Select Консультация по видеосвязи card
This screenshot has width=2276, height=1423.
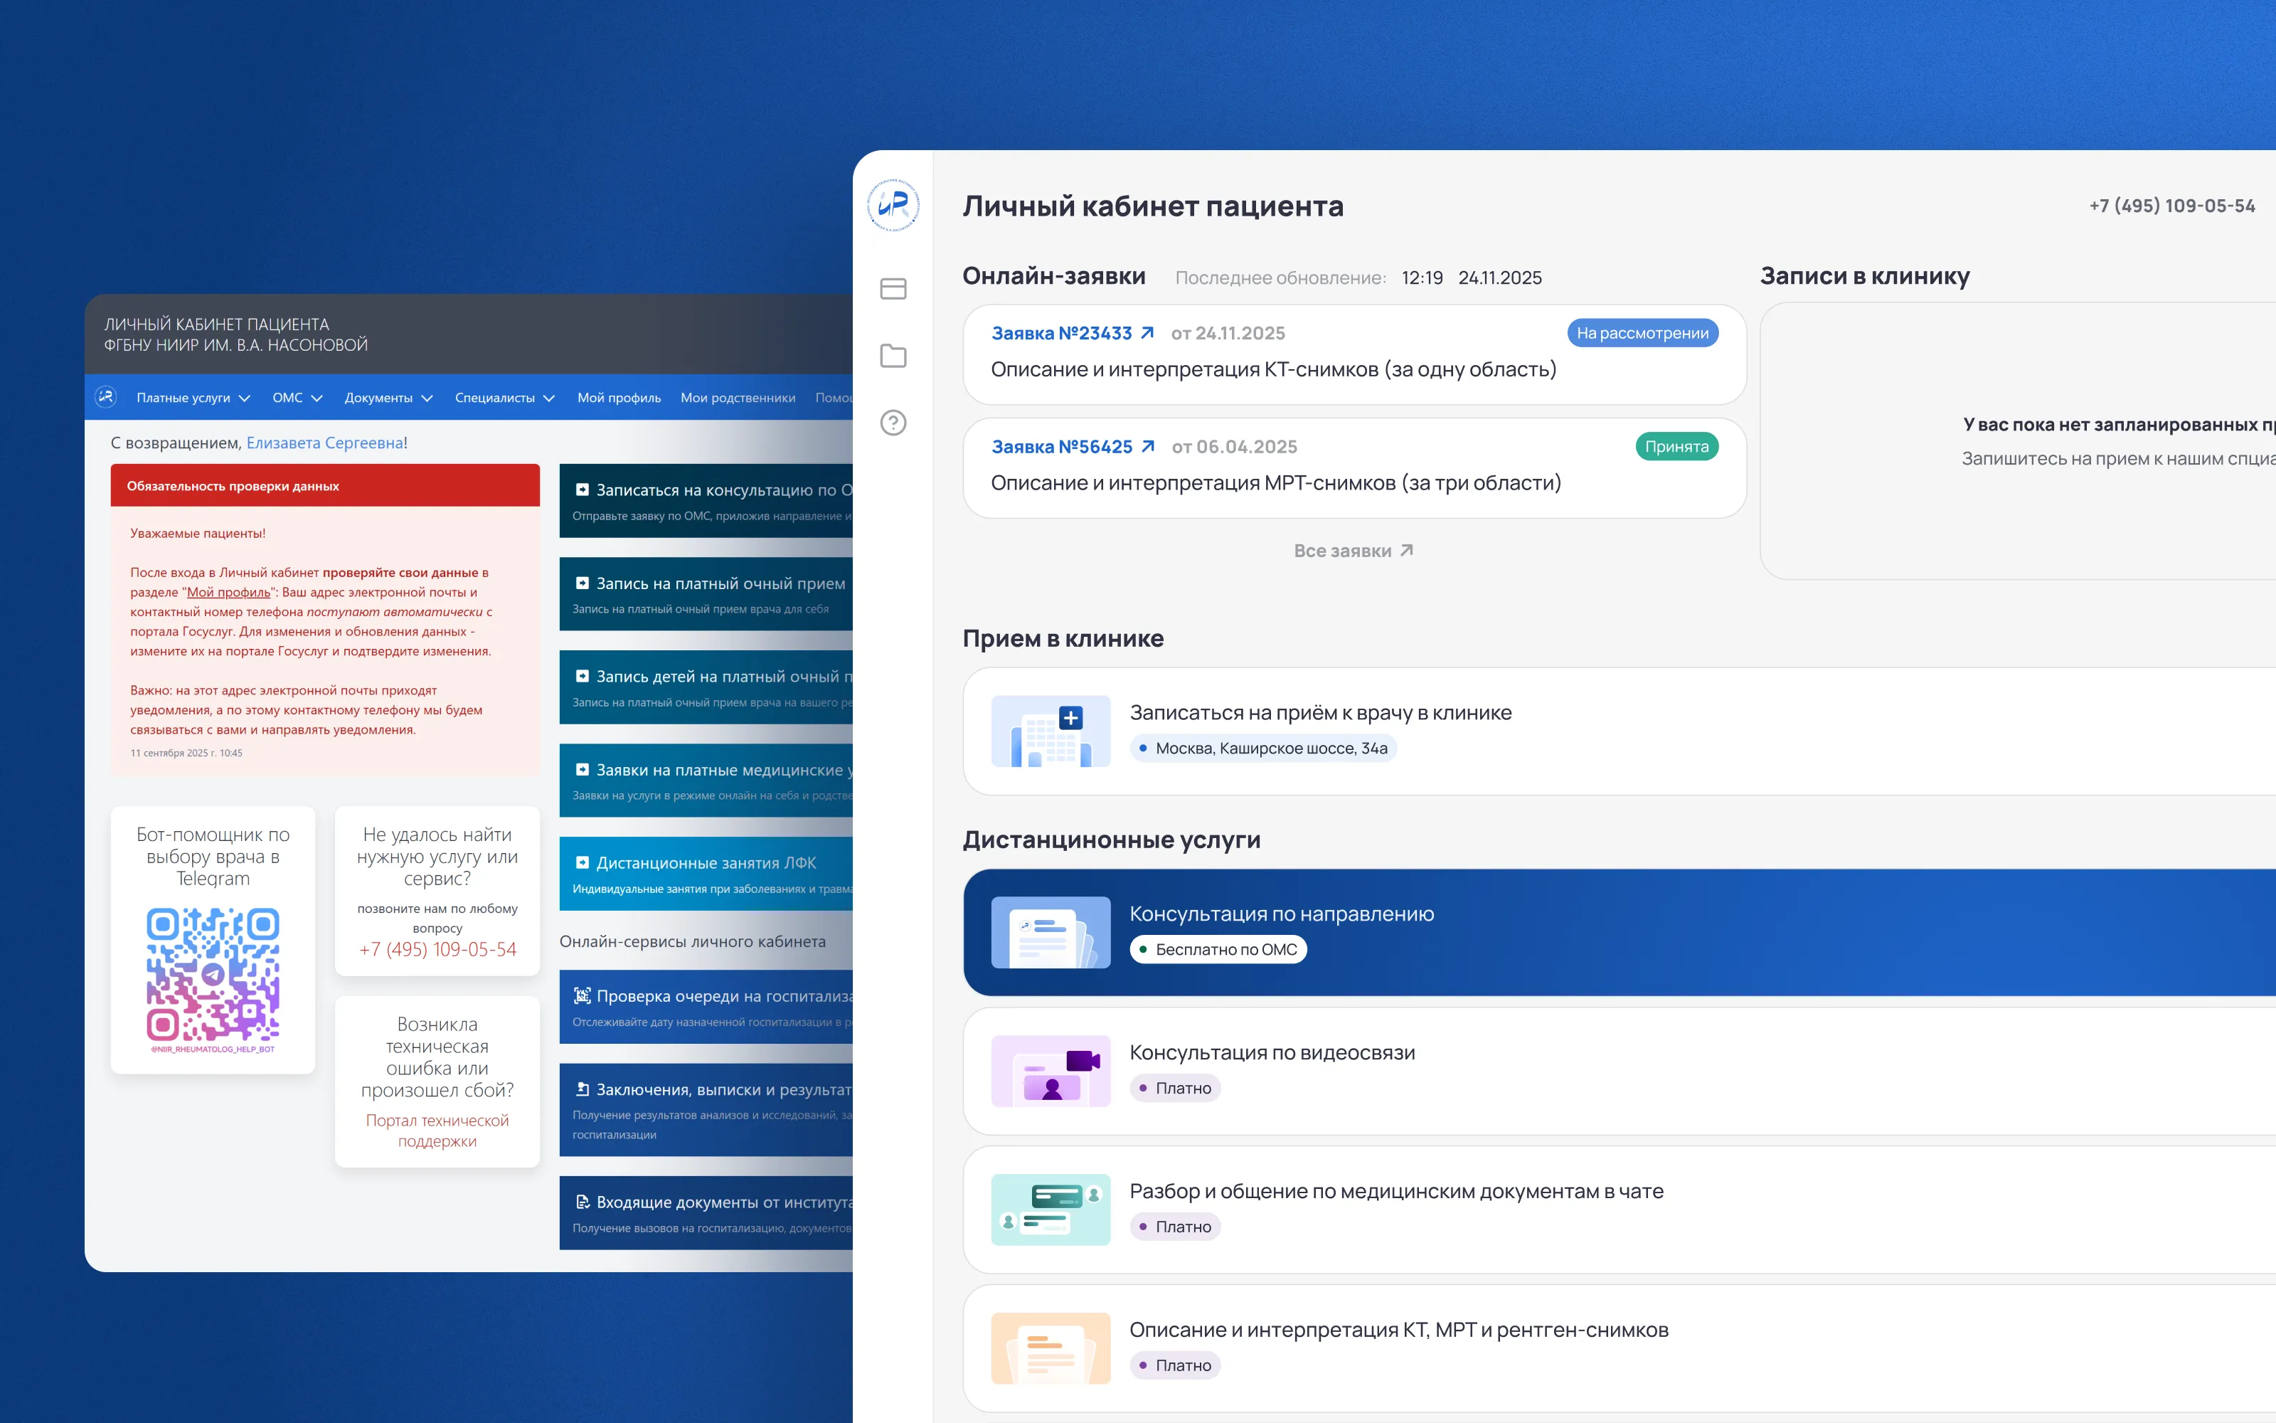tap(1619, 1071)
